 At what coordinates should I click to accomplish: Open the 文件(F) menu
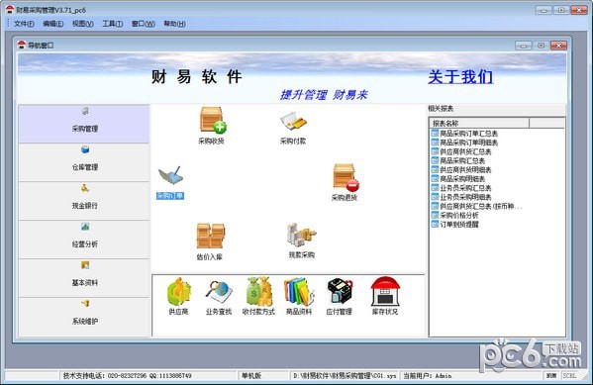24,24
